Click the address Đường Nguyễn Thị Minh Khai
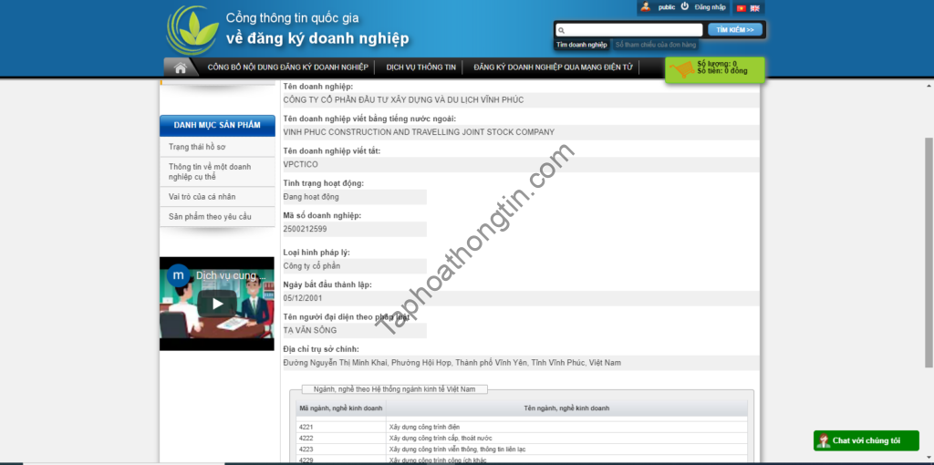 pyautogui.click(x=452, y=363)
